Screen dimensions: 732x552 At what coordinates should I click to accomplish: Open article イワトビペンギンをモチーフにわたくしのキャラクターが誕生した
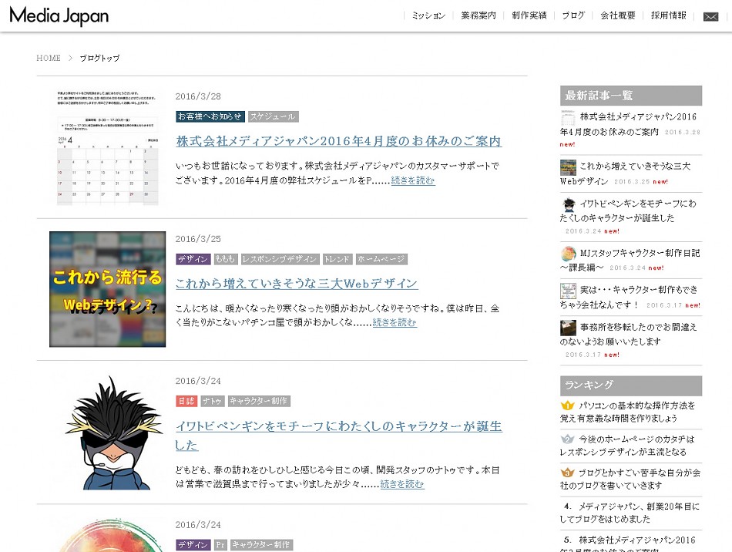click(339, 436)
